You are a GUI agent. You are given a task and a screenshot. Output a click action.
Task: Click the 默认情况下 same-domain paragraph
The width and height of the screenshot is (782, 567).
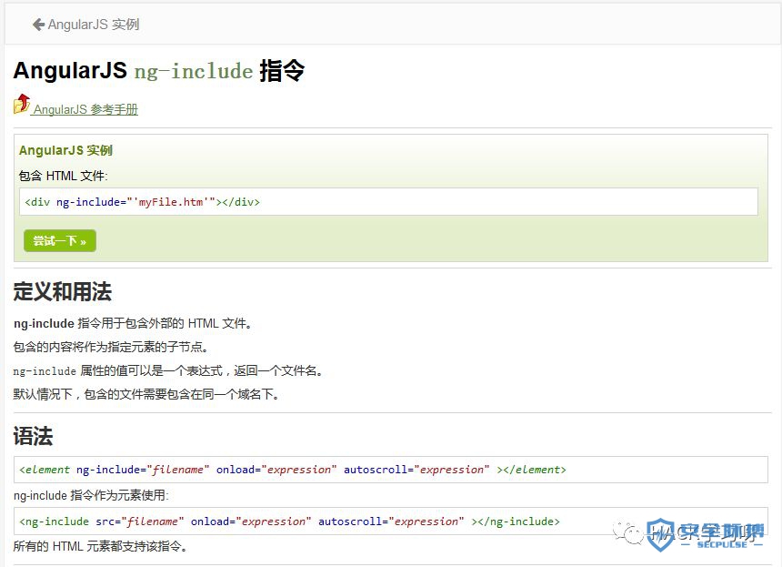tap(146, 394)
